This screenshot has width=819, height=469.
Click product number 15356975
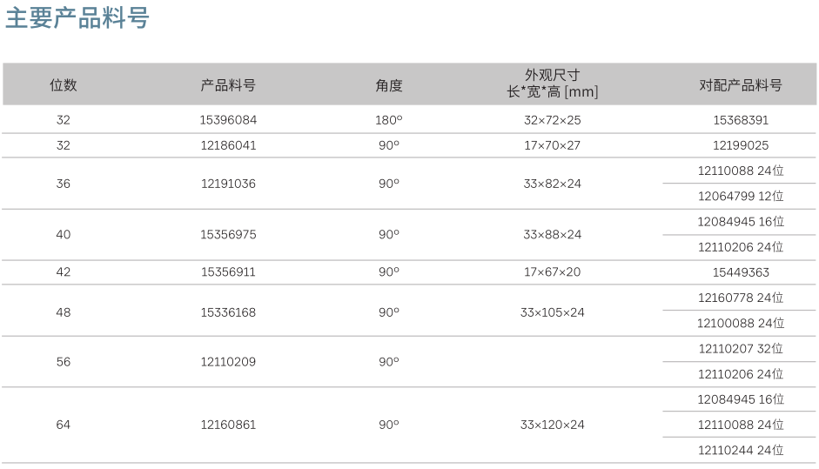pyautogui.click(x=228, y=235)
